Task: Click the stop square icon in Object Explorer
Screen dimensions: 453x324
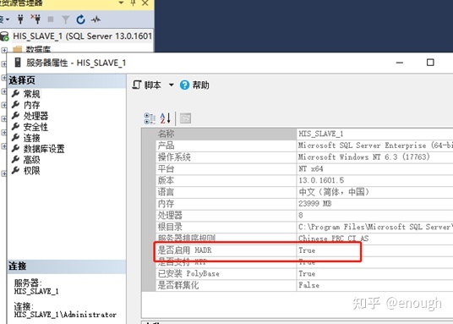Action: pyautogui.click(x=51, y=19)
